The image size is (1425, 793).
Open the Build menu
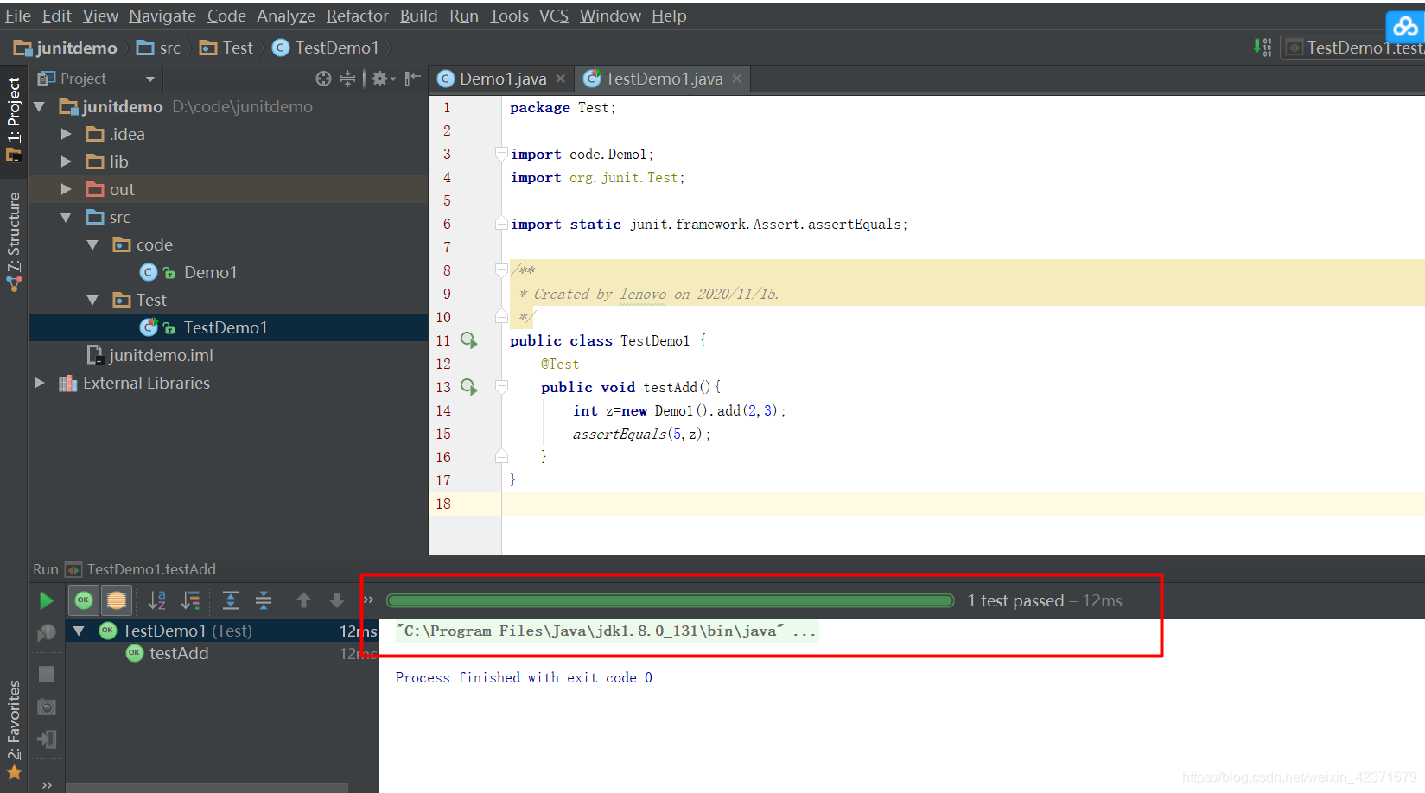tap(418, 16)
